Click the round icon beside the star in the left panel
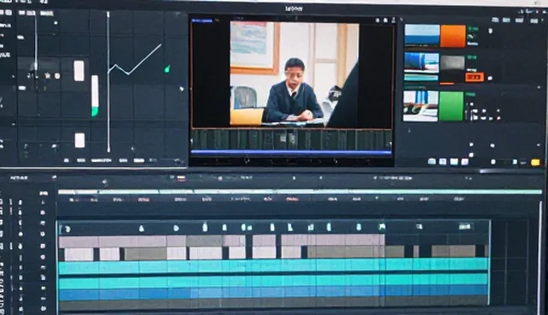The height and width of the screenshot is (315, 548). coord(57,76)
